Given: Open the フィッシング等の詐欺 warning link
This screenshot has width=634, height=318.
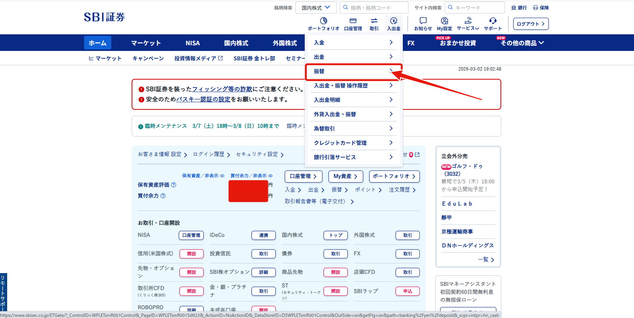Looking at the screenshot, I should point(222,89).
